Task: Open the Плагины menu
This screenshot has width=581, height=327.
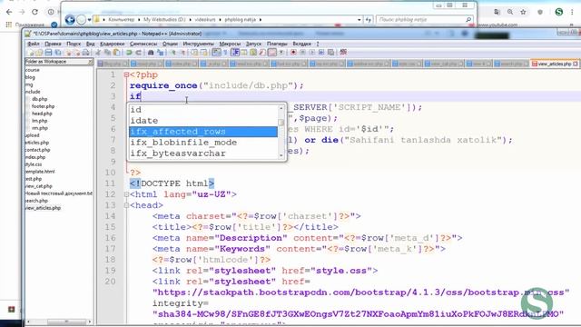Action: (277, 44)
